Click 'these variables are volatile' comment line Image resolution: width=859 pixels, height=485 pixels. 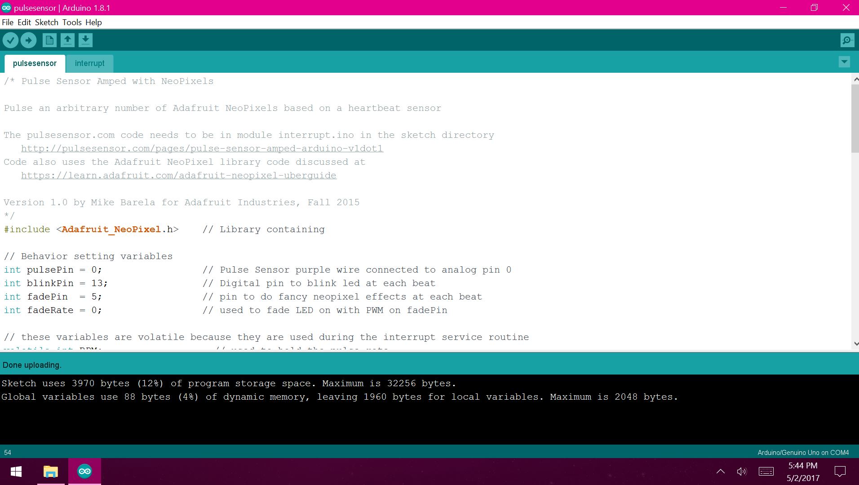pyautogui.click(x=266, y=337)
